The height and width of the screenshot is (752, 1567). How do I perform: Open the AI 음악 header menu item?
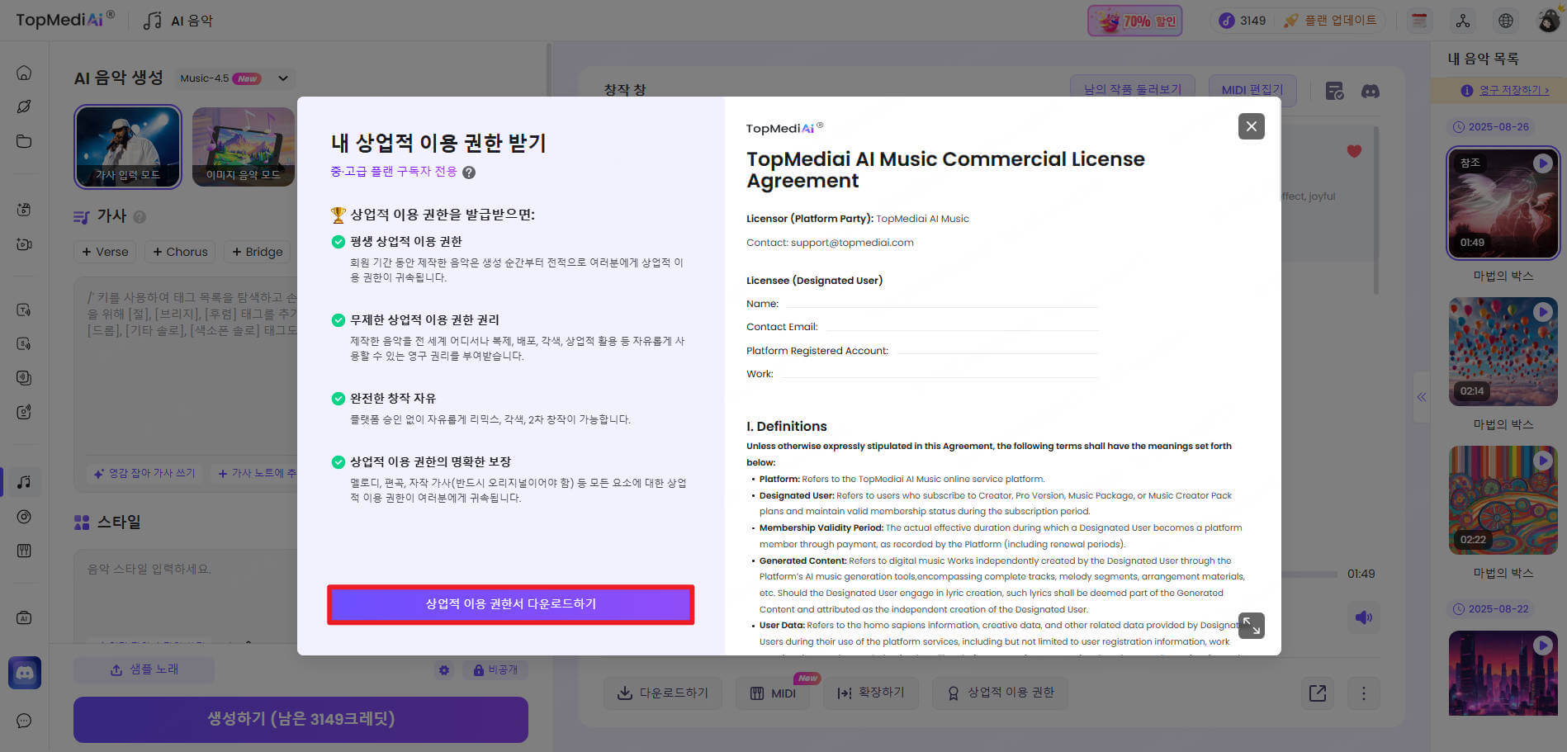coord(178,21)
